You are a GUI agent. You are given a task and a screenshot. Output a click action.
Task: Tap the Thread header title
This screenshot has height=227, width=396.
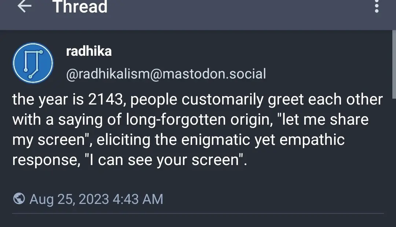tap(80, 7)
